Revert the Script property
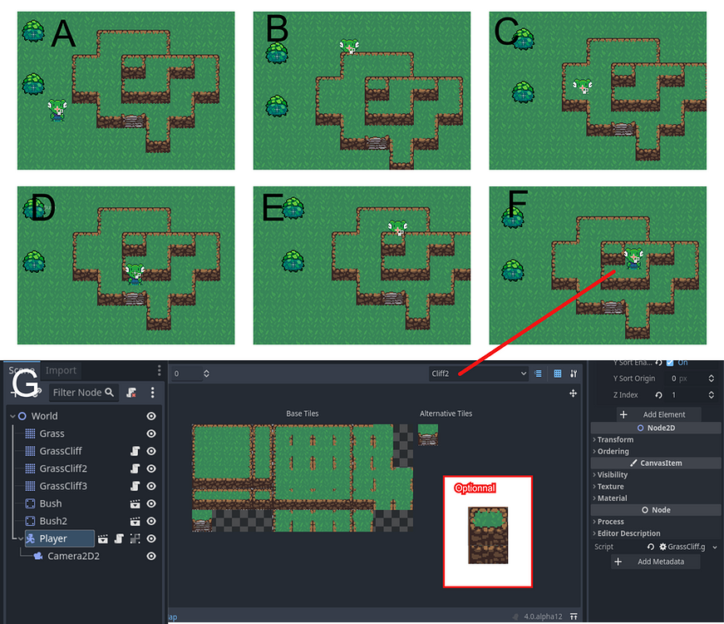The height and width of the screenshot is (624, 724). click(x=651, y=547)
